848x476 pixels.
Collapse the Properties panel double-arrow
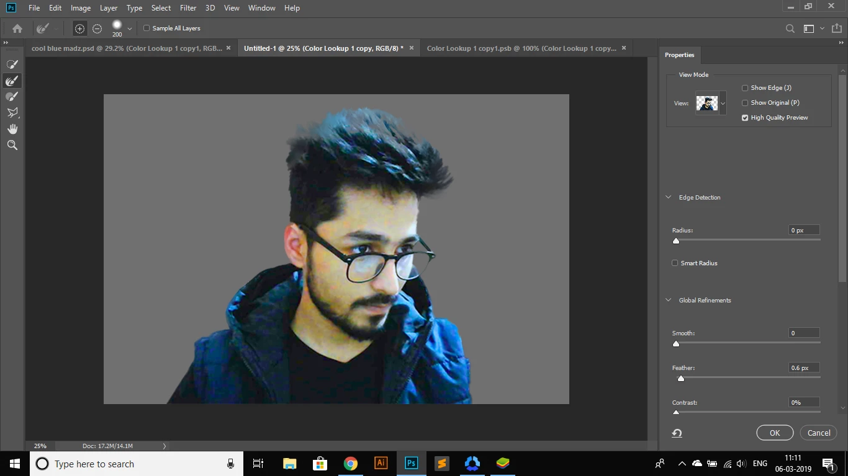tap(842, 42)
